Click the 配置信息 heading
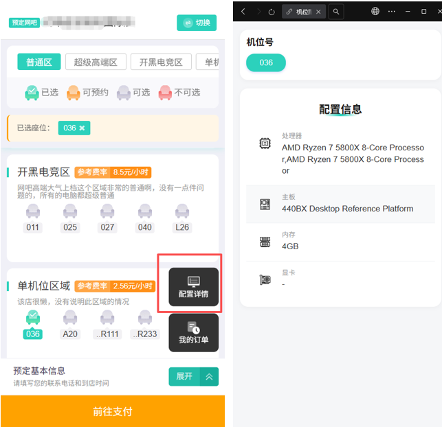Image resolution: width=442 pixels, height=427 pixels. click(x=340, y=109)
